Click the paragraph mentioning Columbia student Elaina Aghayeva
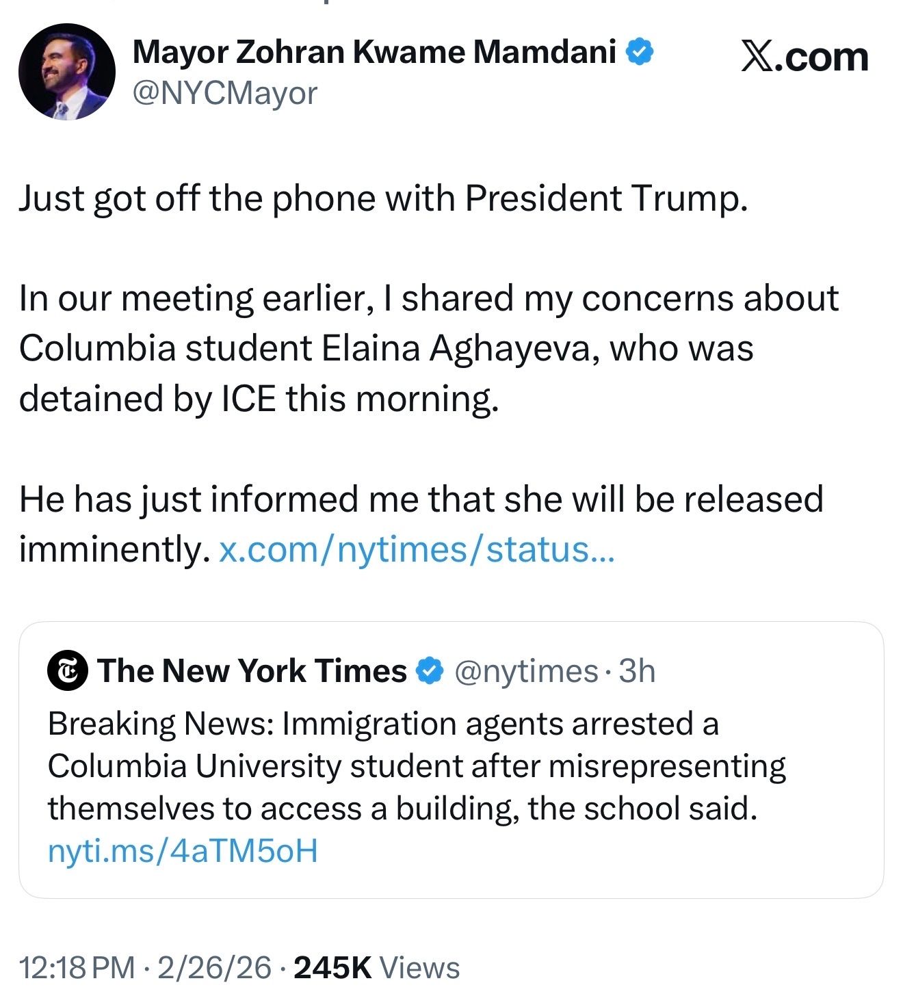903x996 pixels. (428, 348)
